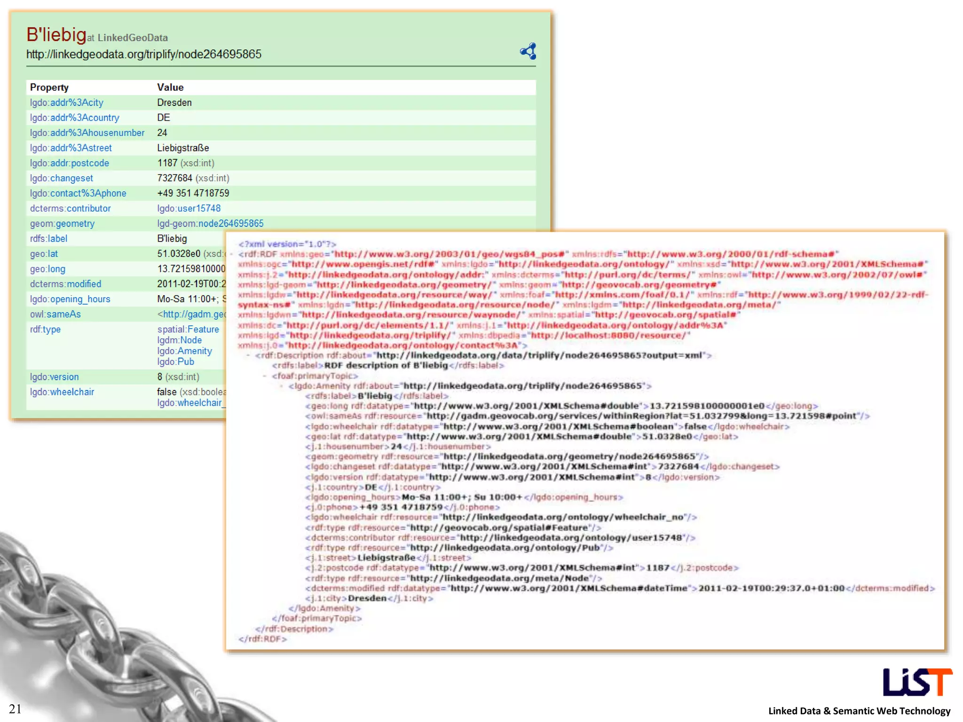Click the closing rdf:RDF tag
Image resolution: width=963 pixels, height=722 pixels.
pos(262,639)
